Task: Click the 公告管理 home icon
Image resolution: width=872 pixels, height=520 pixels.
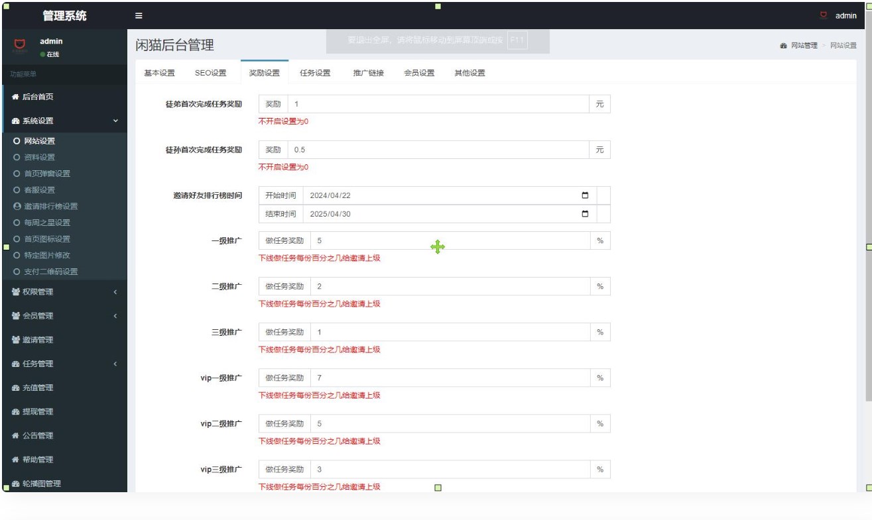Action: [16, 436]
